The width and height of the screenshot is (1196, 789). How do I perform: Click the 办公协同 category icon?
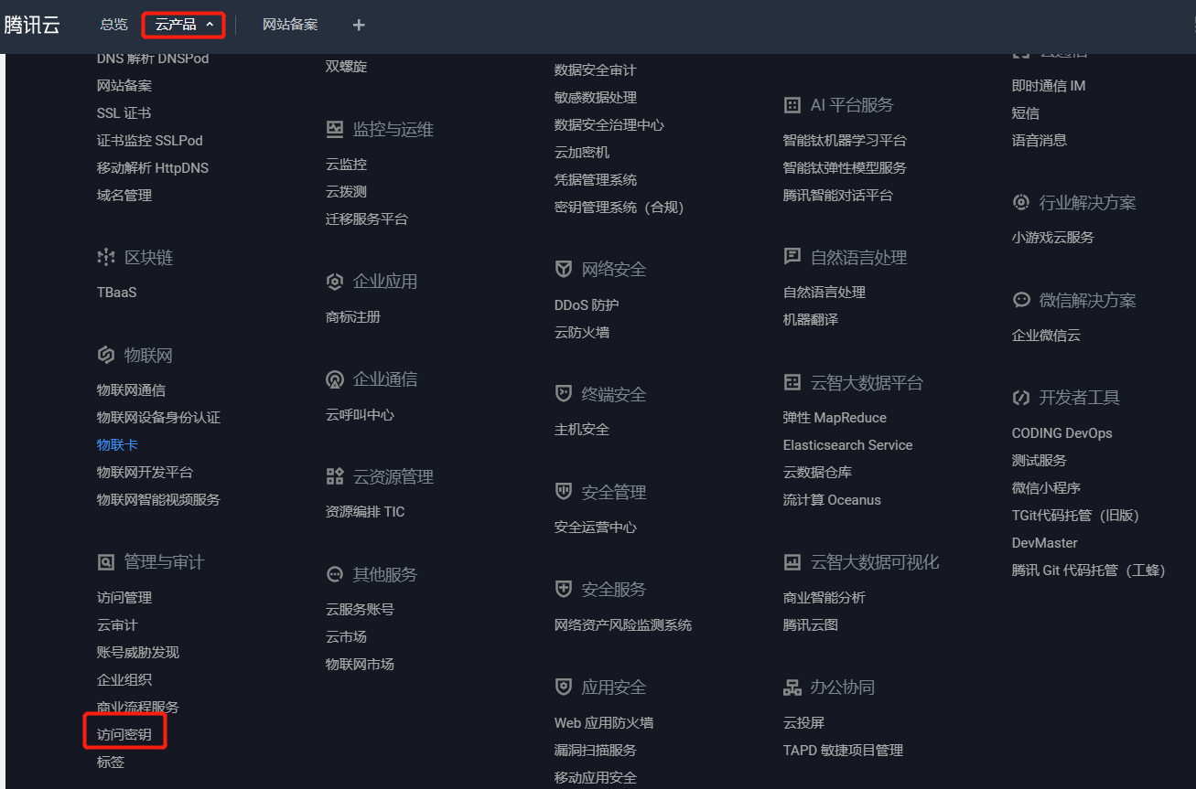pos(792,687)
